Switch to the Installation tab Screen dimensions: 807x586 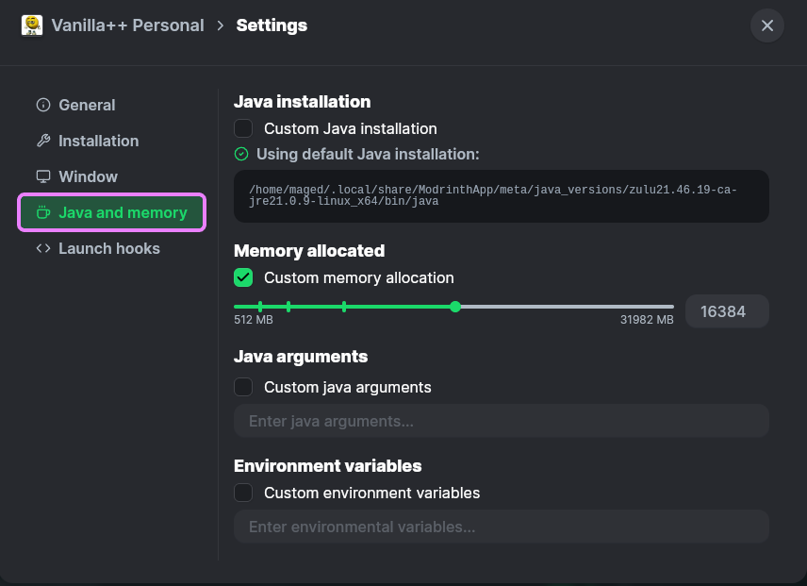[111, 141]
